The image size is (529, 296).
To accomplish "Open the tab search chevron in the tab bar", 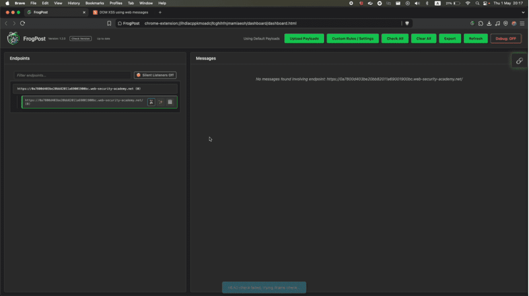I will [523, 12].
